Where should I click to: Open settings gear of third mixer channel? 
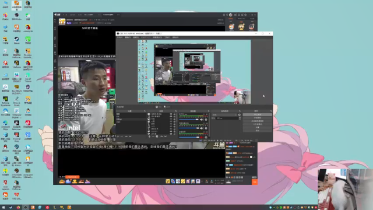coord(206,138)
